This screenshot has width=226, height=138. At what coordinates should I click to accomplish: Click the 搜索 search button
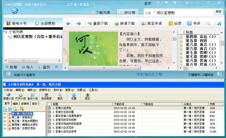coord(218,12)
